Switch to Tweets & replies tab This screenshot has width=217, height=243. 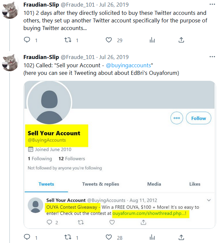point(101,184)
